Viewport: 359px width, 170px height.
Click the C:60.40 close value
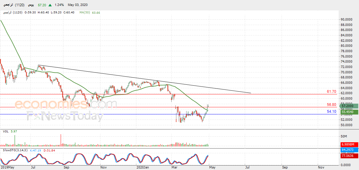[x=69, y=13]
